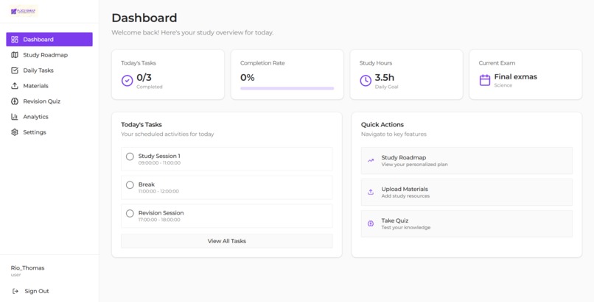Click the Materials upload icon in sidebar
Screen dimensions: 594x302
point(15,86)
